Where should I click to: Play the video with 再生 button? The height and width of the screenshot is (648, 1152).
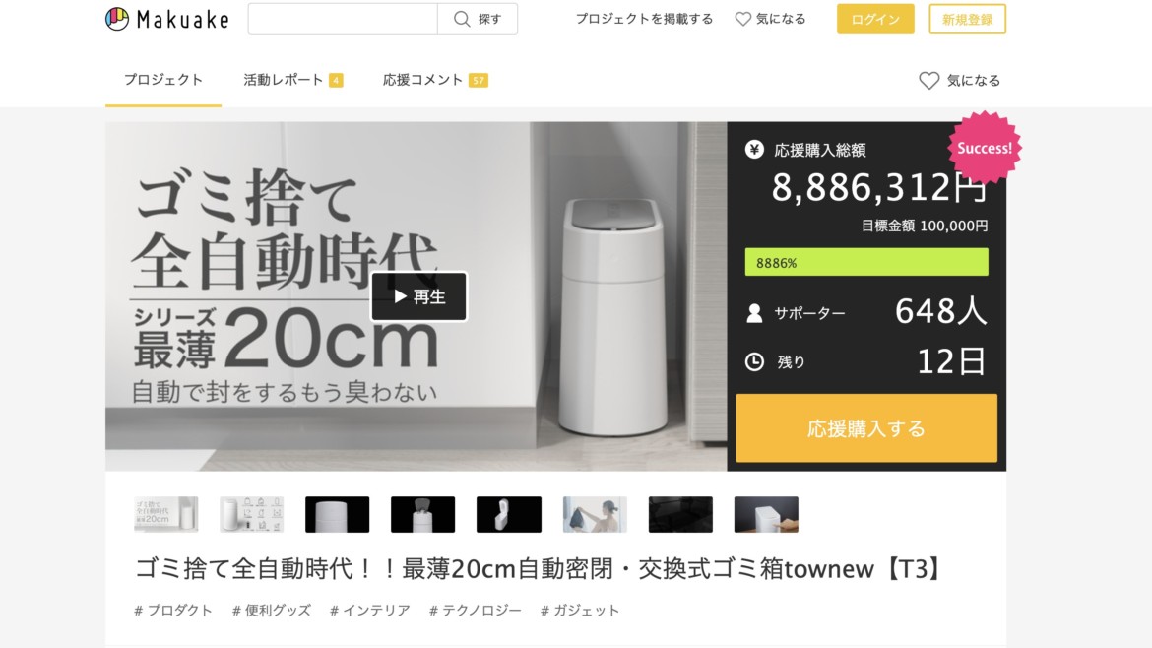(418, 296)
